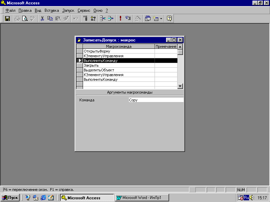This screenshot has height=202, width=270.
Task: Click the Microsoft Access taskbar button
Action: click(87, 198)
